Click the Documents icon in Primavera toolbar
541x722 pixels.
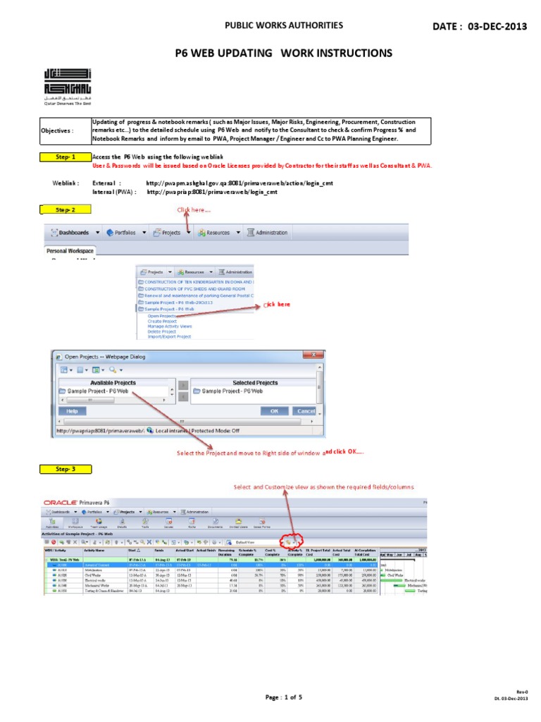(216, 523)
